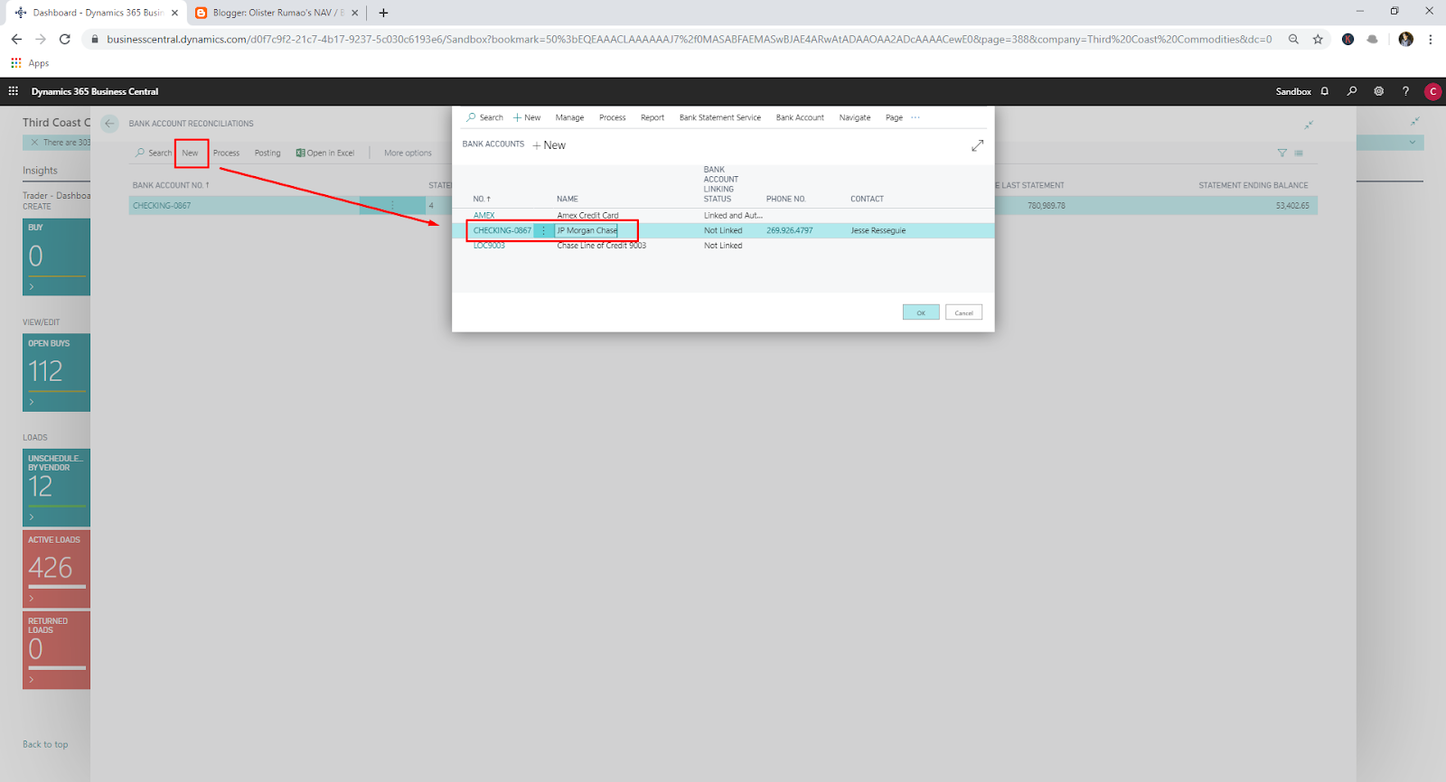Click the notifications bell icon
Viewport: 1446px width, 782px height.
pyautogui.click(x=1325, y=91)
